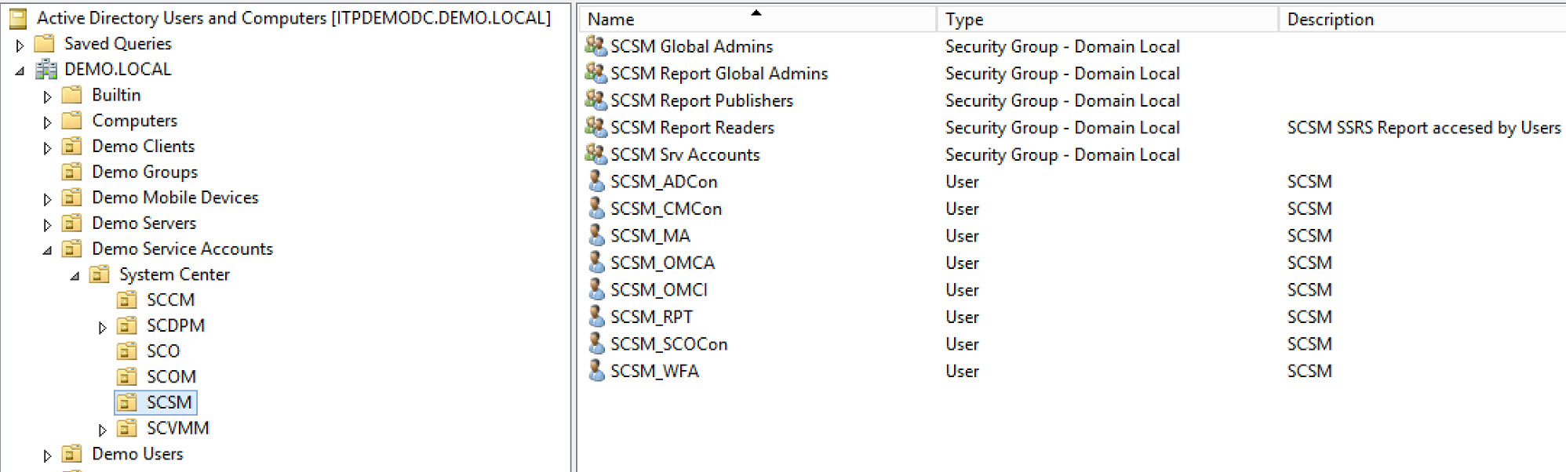
Task: Sort list by Type column header
Action: click(1107, 19)
